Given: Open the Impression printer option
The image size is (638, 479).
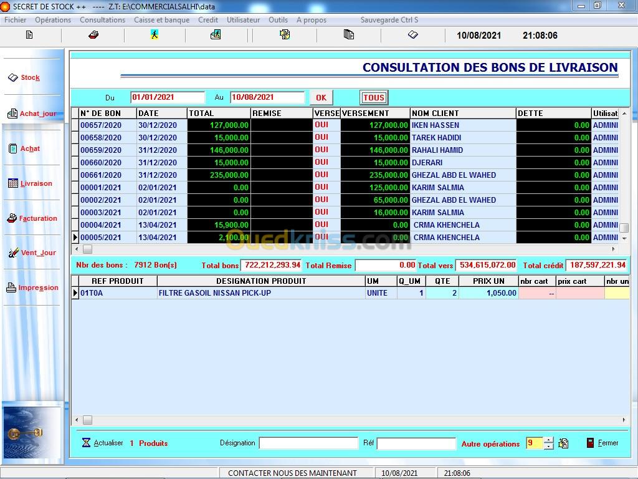Looking at the screenshot, I should point(37,288).
